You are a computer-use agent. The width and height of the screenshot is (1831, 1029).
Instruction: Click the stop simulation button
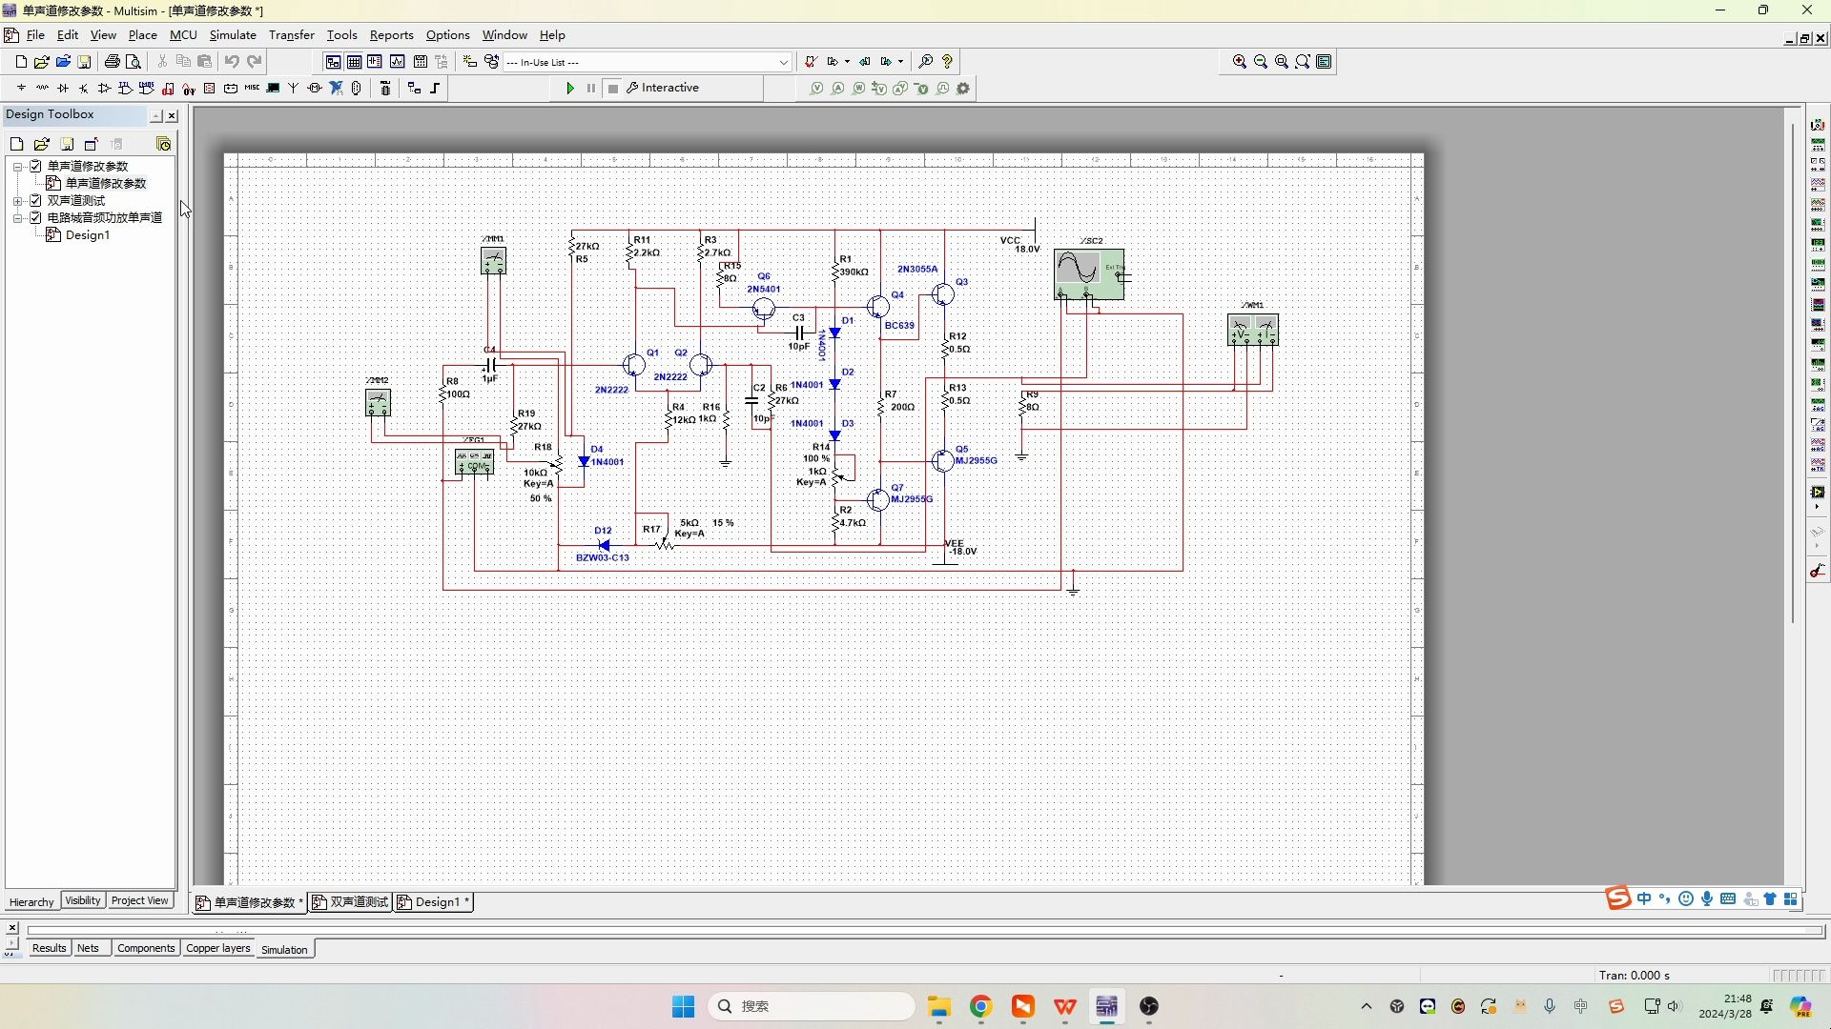coord(613,88)
